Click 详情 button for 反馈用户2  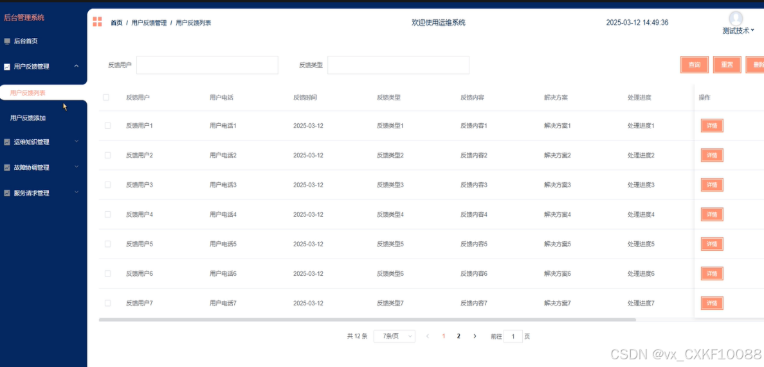(x=712, y=155)
